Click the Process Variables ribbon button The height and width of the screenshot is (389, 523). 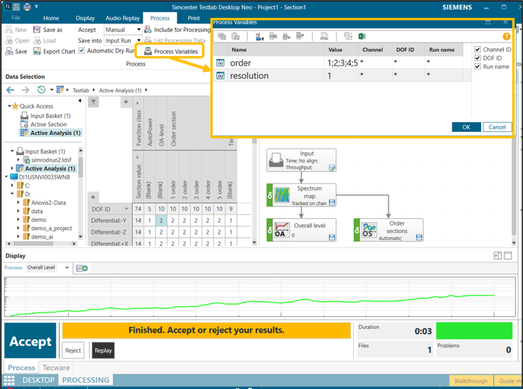[x=170, y=52]
